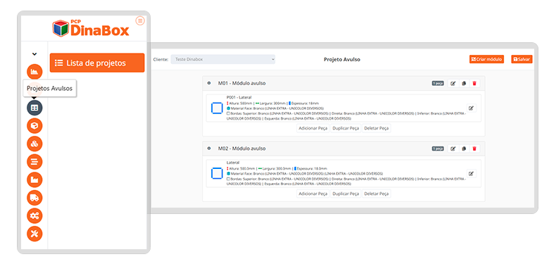This screenshot has height=264, width=549.
Task: Click the chart dashboard sidebar icon
Action: [x=34, y=72]
